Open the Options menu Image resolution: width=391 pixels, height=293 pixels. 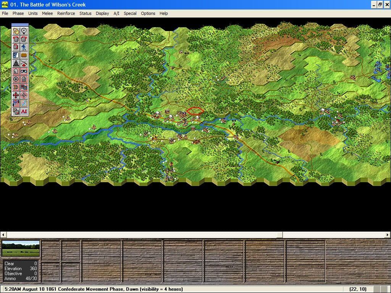point(148,13)
